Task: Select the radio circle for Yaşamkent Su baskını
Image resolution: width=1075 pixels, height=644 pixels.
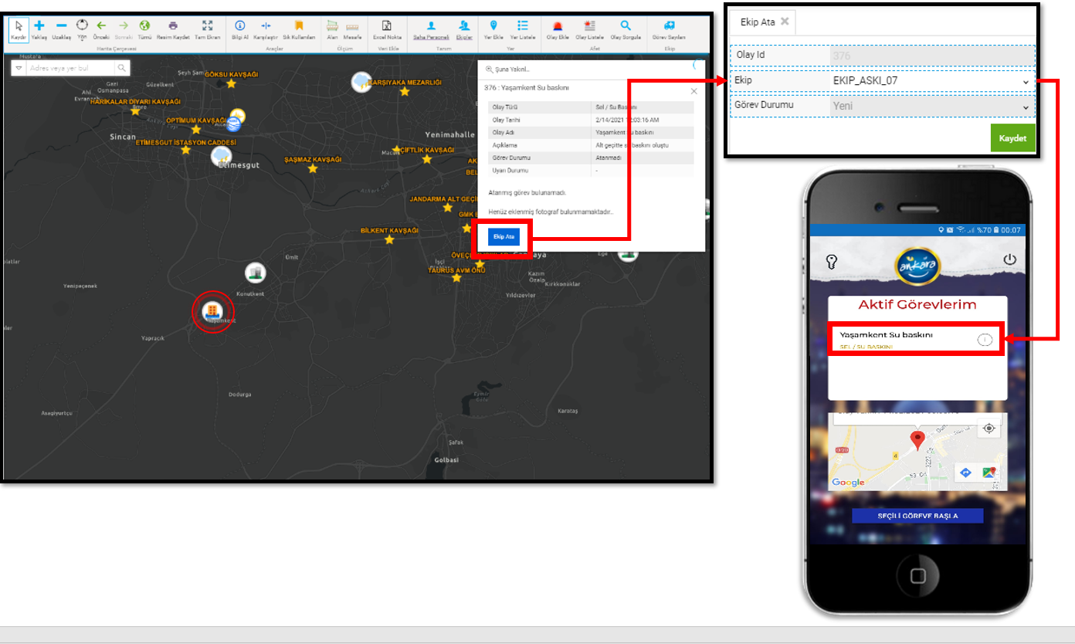Action: 985,340
